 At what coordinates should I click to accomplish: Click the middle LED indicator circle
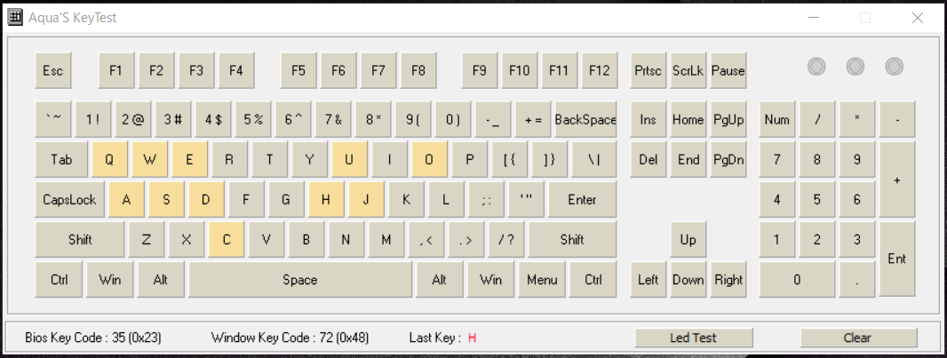click(855, 67)
